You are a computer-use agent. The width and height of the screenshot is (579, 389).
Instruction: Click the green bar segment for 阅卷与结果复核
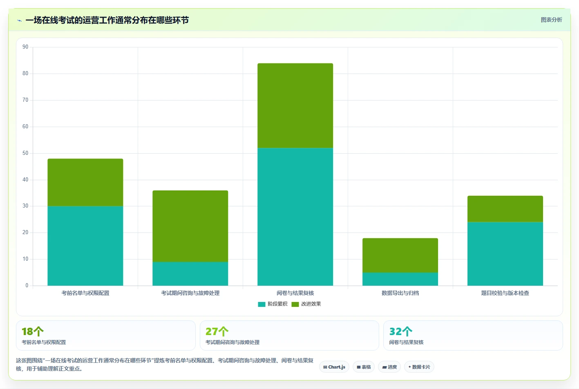point(295,105)
